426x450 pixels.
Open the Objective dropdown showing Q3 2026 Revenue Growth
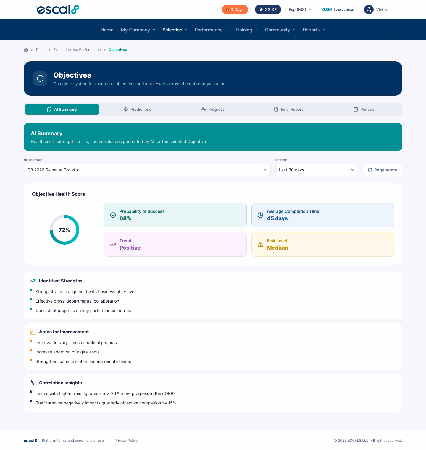coord(147,170)
